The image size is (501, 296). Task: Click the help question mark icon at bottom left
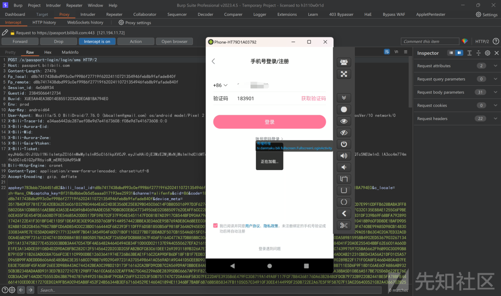5,290
